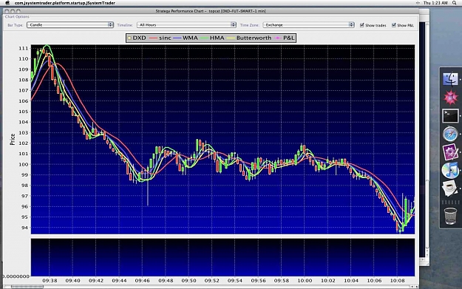Select the sinc legend entry
The width and height of the screenshot is (462, 289).
pos(160,38)
